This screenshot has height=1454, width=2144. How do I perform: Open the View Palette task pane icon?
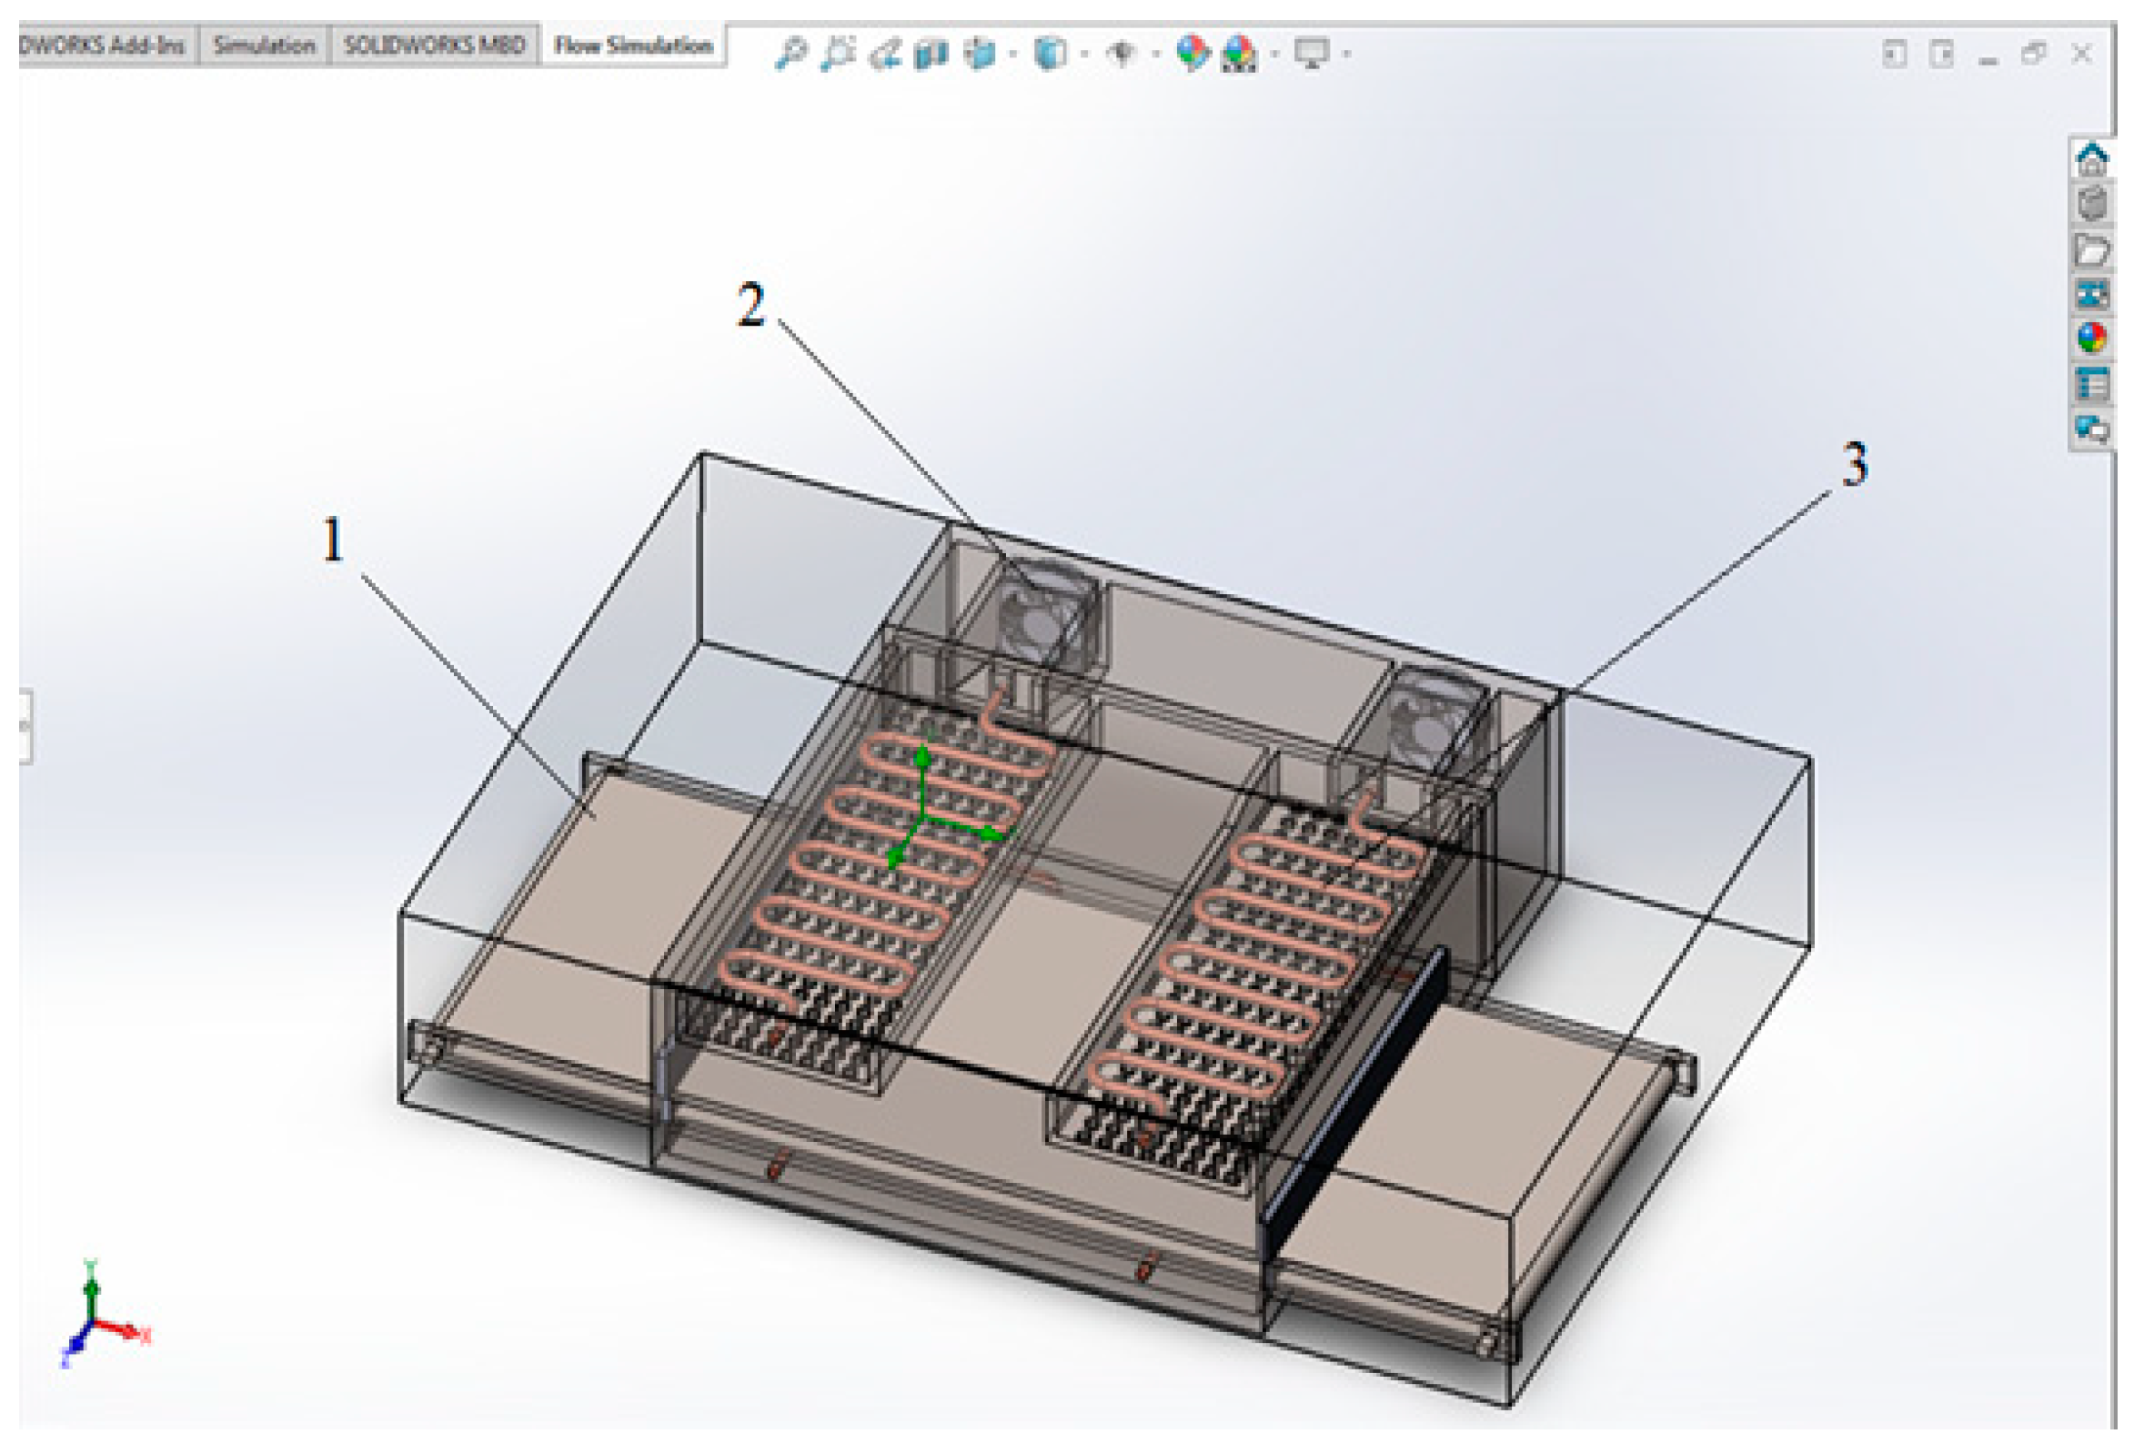(x=2092, y=294)
